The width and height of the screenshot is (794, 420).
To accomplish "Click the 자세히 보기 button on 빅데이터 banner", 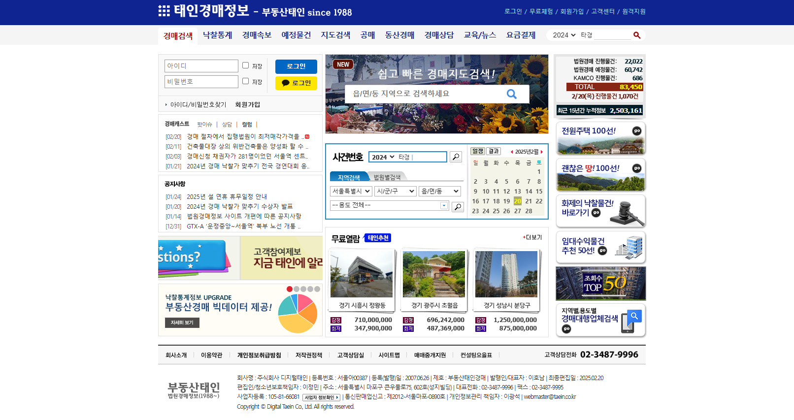I will click(182, 323).
